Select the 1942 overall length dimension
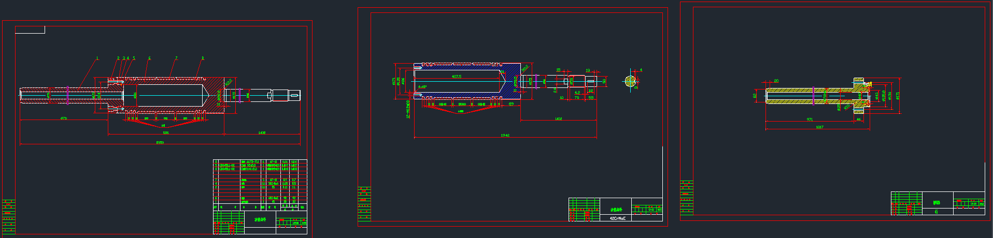 coord(505,136)
